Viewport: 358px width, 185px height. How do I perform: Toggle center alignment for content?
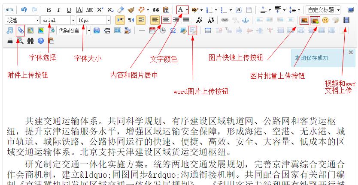165,20
